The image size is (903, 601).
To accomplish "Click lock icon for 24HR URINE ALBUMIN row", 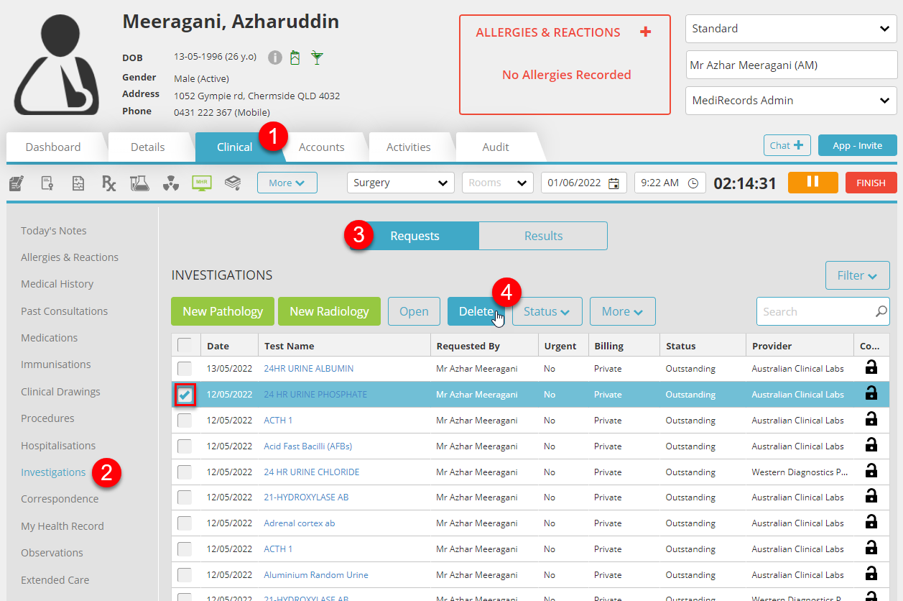I will tap(871, 368).
